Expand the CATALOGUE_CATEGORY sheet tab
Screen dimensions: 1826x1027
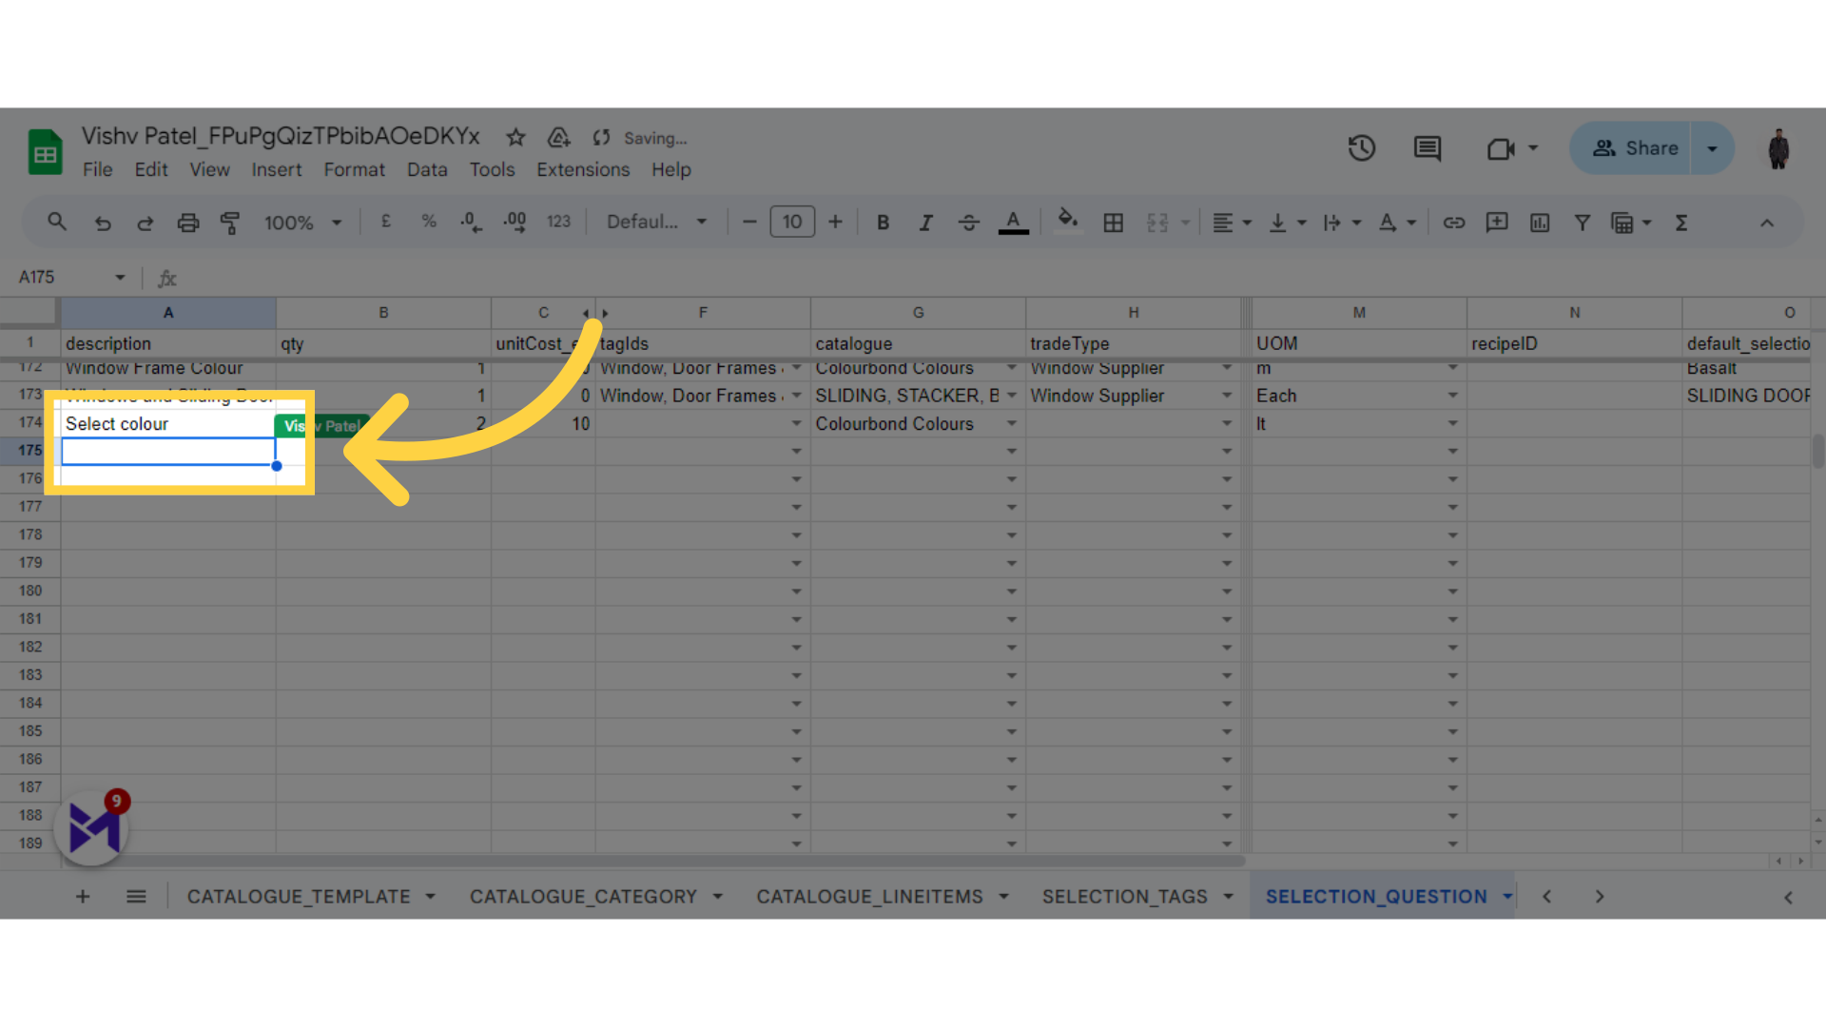[x=720, y=897]
